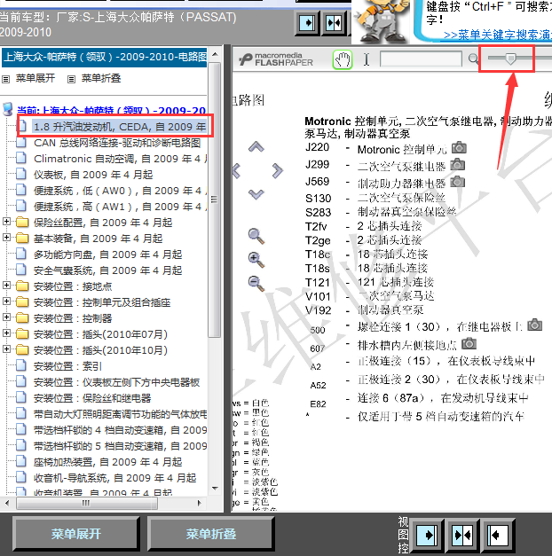Open 安装位置:保险丝和继电器 item
Viewport: 552px width, 556px height.
92,398
